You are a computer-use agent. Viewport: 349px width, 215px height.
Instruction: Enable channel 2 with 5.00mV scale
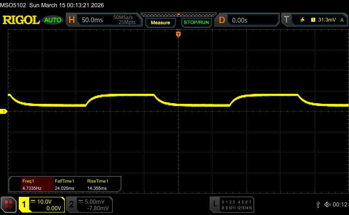point(89,204)
